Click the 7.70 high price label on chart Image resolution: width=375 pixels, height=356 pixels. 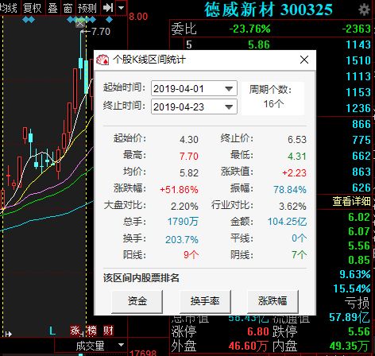[x=101, y=32]
